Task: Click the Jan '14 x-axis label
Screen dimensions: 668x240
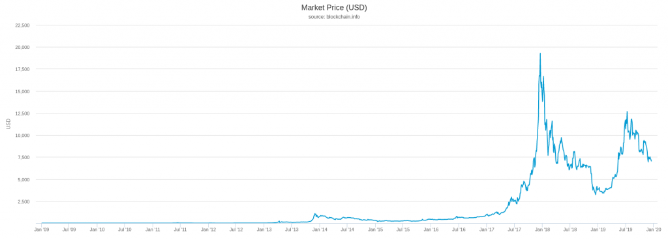Action: point(320,230)
